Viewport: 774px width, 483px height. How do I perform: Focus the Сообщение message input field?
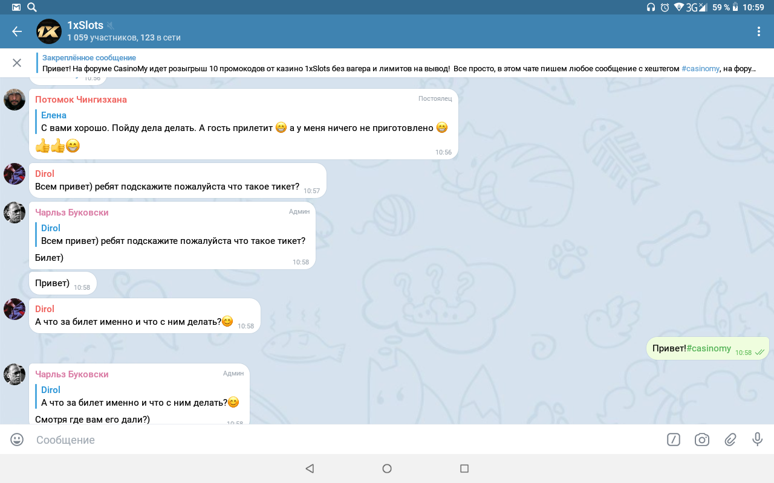coord(345,440)
